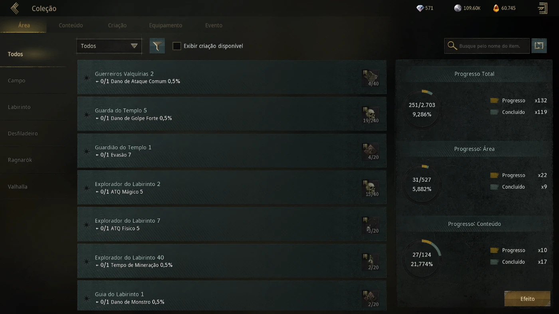
Task: Click the Efeito button
Action: point(527,299)
